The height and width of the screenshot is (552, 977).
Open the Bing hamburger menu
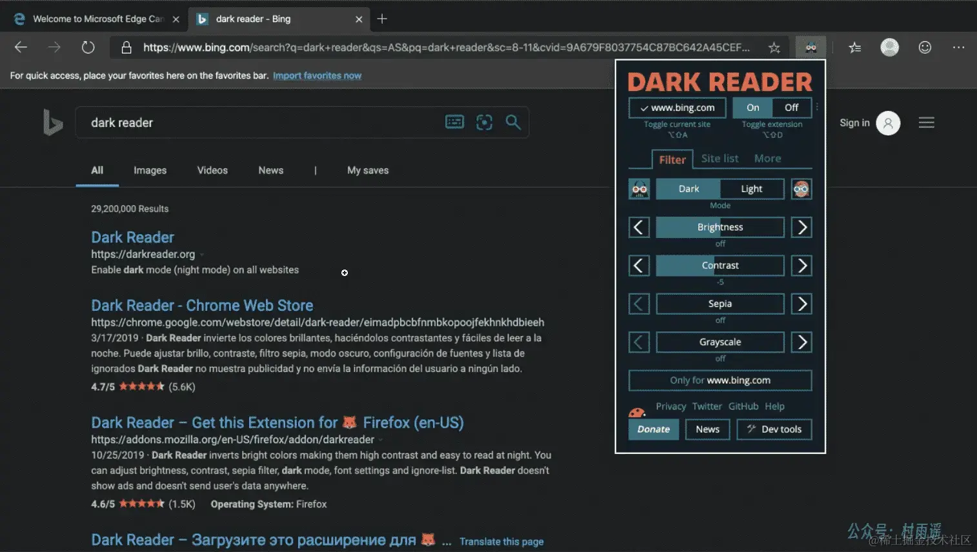tap(927, 123)
